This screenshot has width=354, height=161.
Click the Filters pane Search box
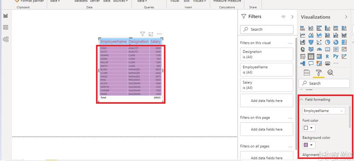[267, 30]
